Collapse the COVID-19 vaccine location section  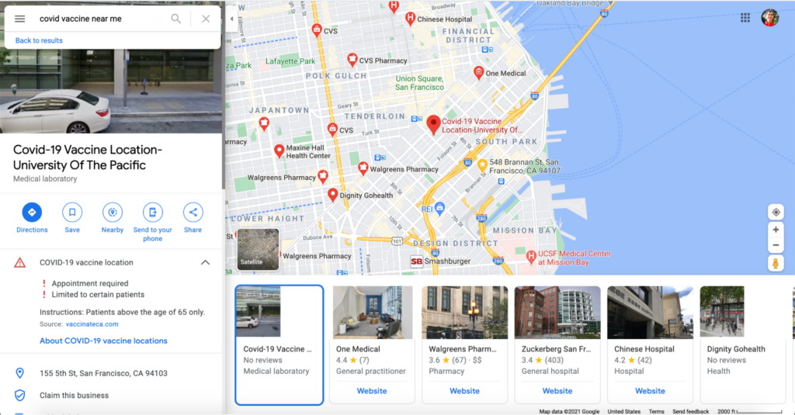click(205, 262)
